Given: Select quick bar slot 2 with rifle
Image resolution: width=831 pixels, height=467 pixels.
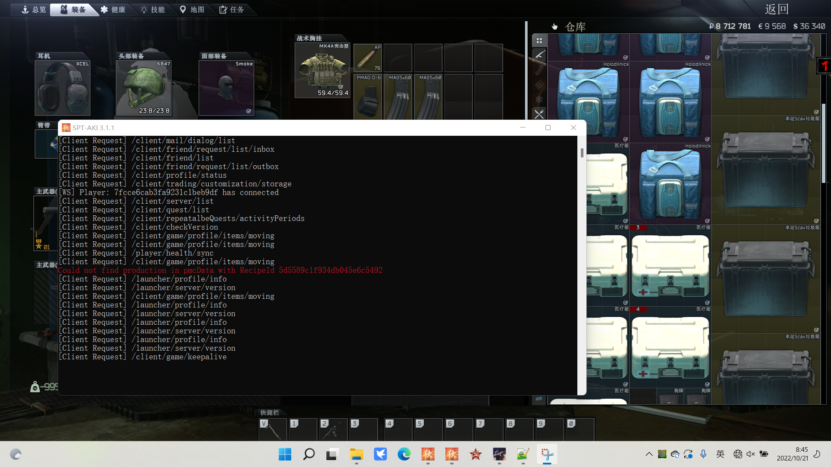Looking at the screenshot, I should [333, 429].
